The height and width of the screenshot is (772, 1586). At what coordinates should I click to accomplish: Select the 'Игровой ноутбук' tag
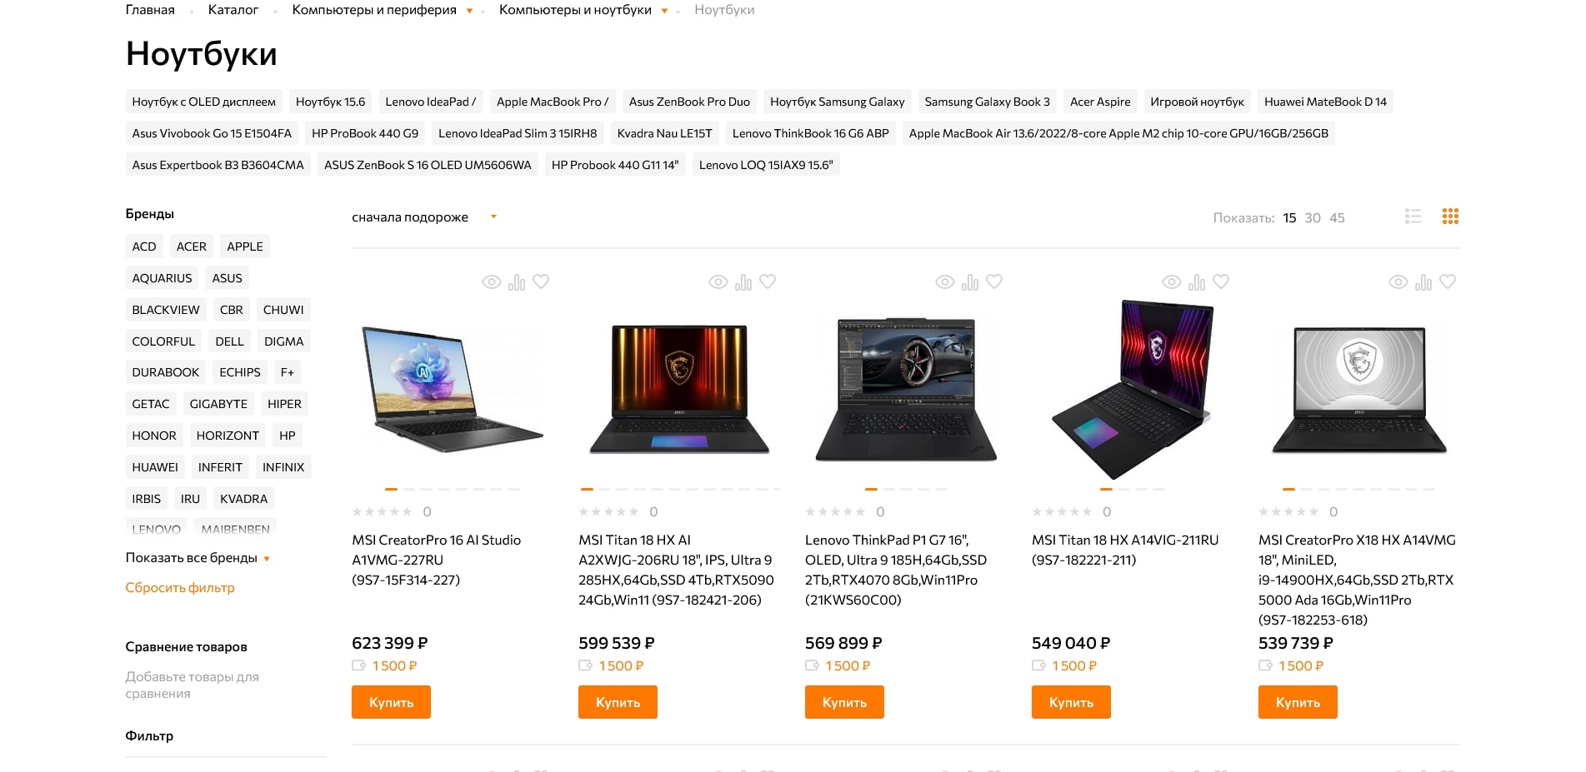1197,102
